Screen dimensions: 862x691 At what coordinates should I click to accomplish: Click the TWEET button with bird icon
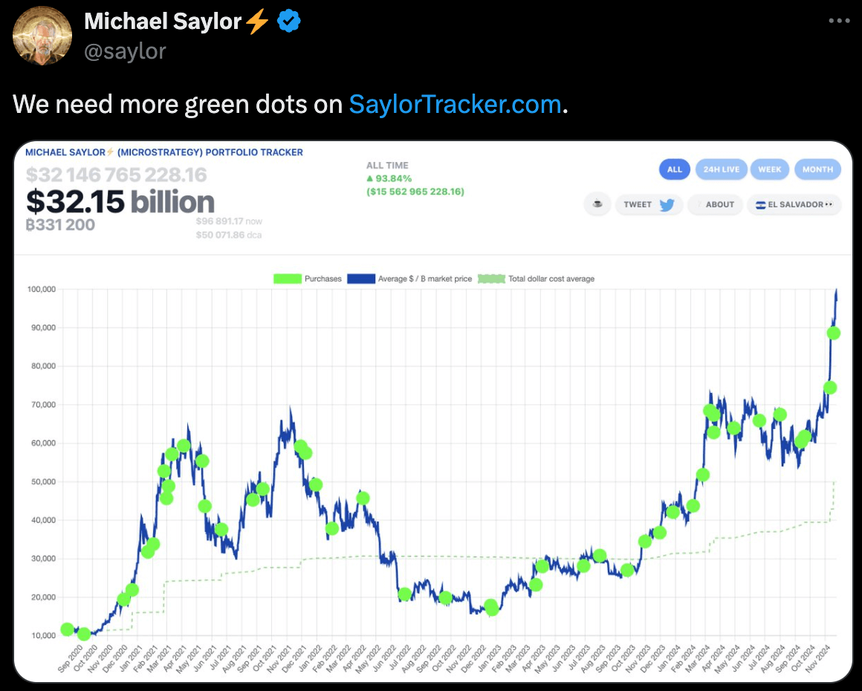649,204
